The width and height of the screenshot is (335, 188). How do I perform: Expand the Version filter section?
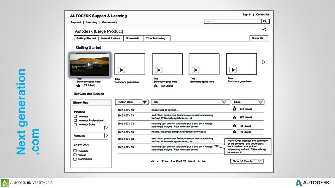click(x=106, y=135)
